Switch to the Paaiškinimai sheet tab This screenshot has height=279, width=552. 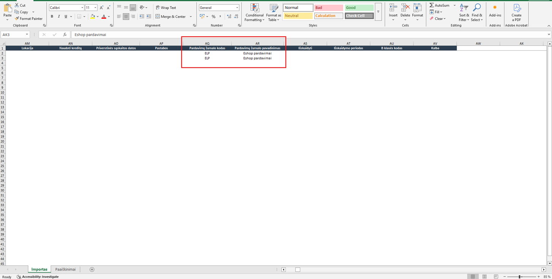65,270
